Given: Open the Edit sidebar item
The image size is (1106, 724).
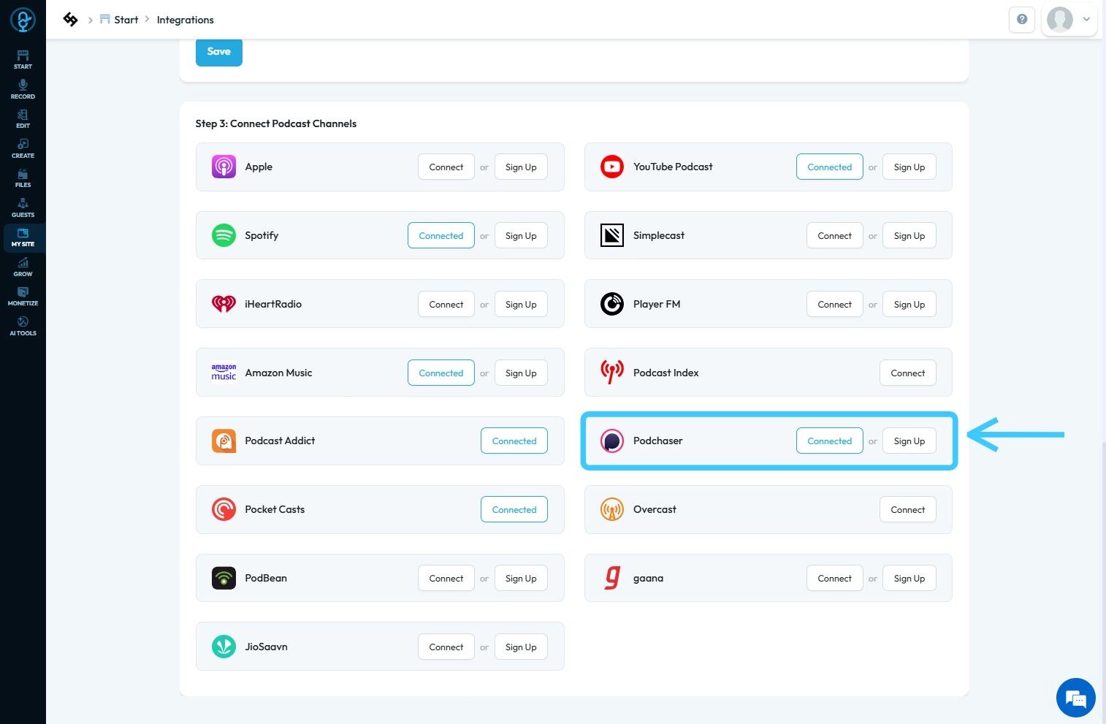Looking at the screenshot, I should click(23, 119).
